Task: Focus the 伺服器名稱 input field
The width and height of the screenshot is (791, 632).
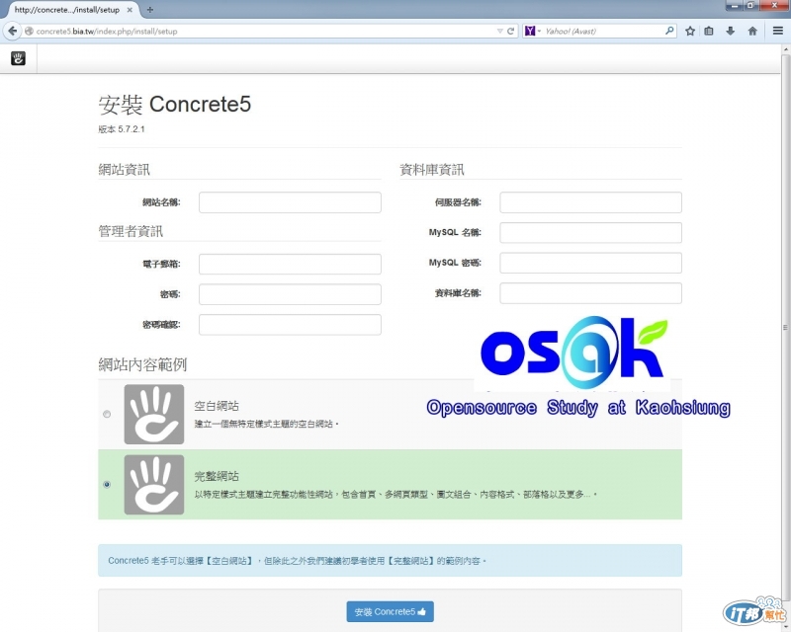Action: [x=590, y=202]
